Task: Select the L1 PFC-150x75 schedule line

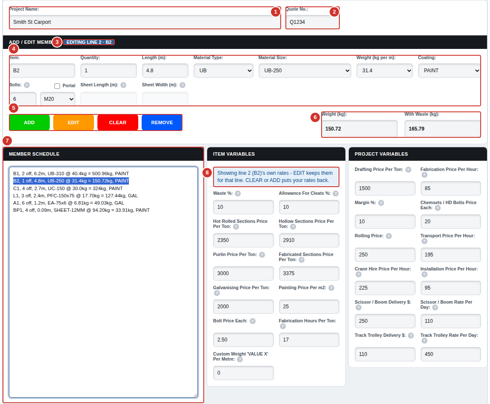Action: (75, 196)
